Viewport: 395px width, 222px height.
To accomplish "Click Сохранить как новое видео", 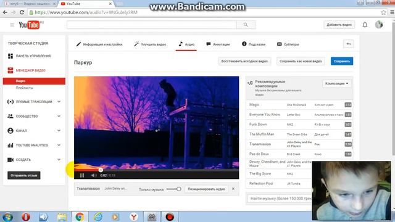I will (301, 61).
